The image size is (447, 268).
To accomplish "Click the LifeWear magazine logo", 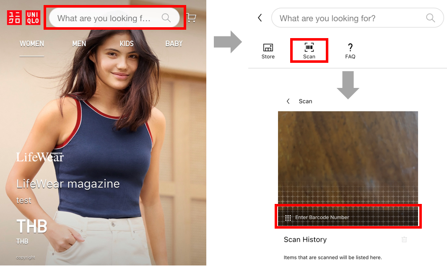I will [40, 157].
